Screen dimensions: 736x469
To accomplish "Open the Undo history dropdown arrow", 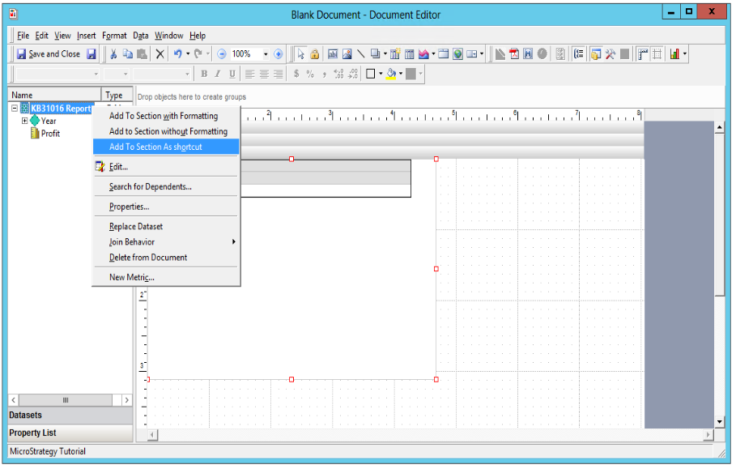I will tap(186, 55).
